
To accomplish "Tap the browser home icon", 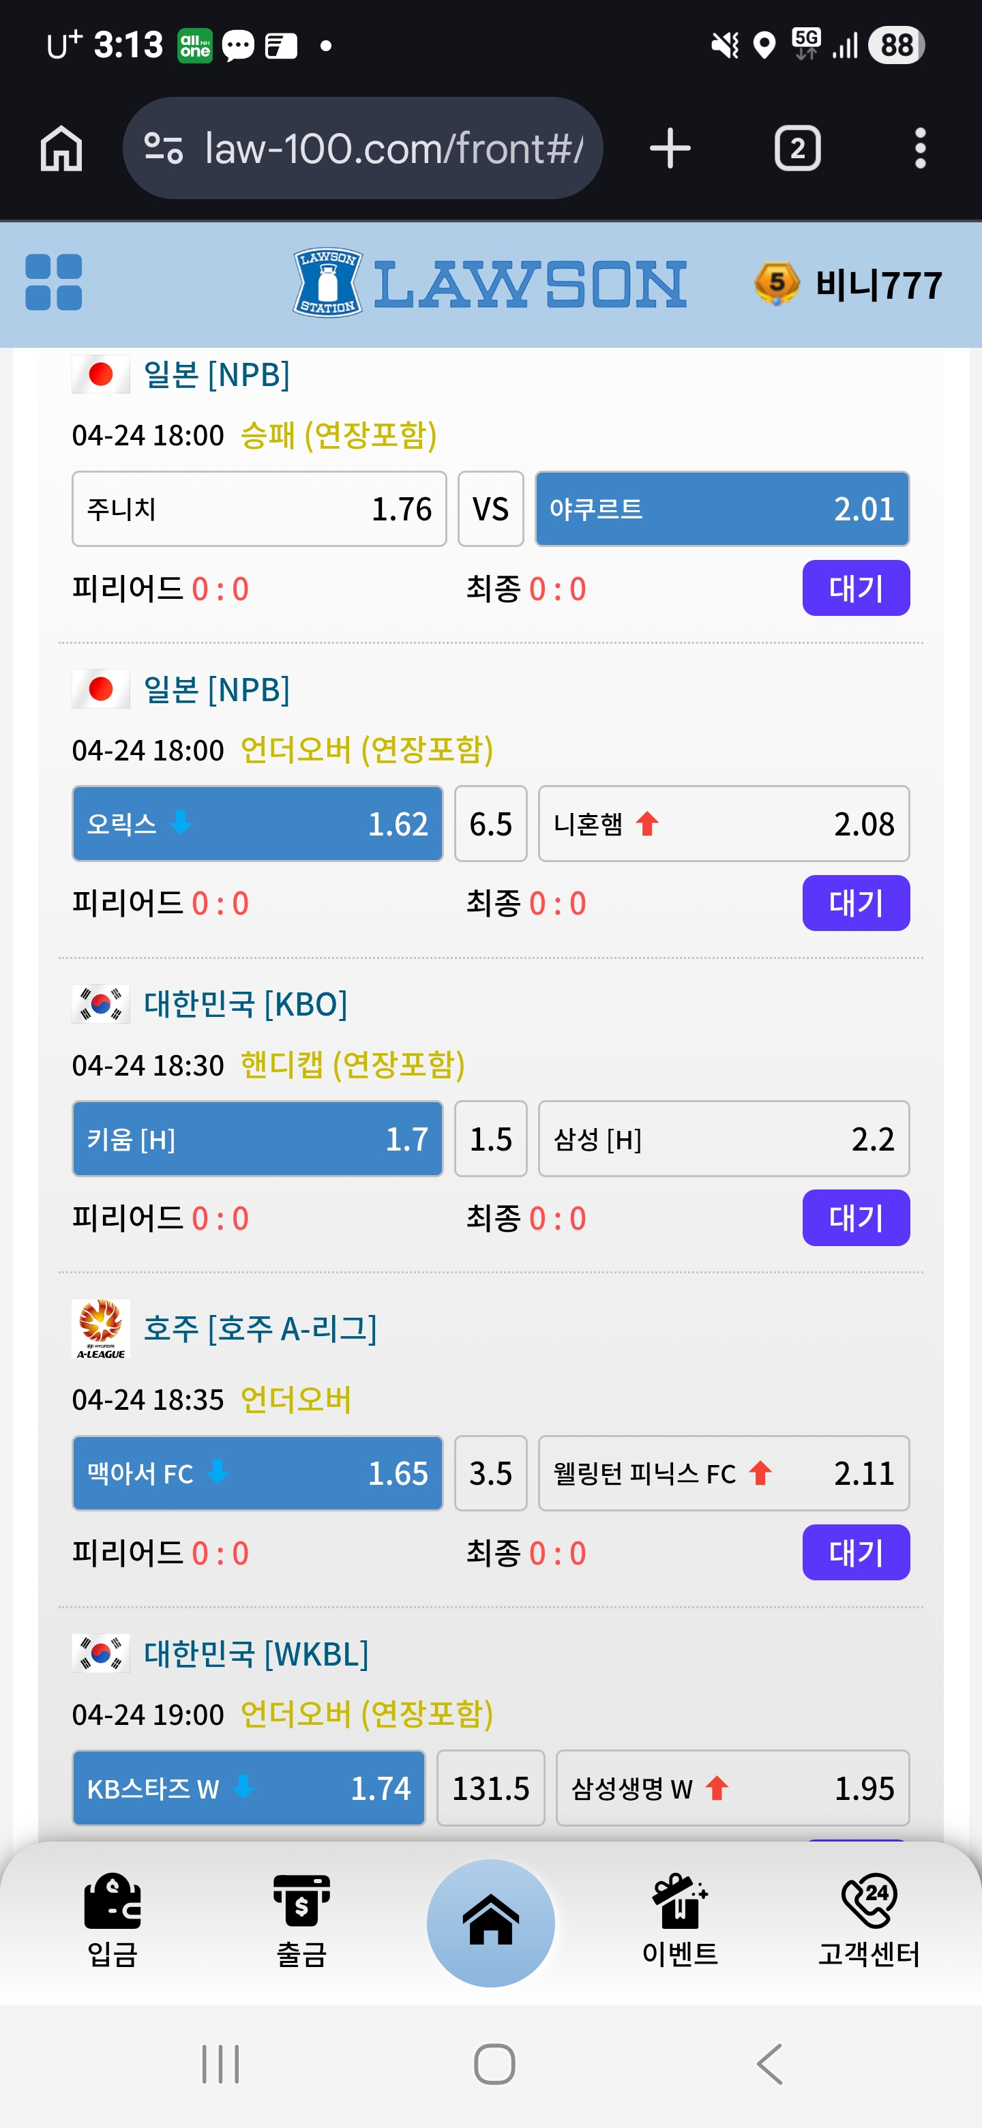I will (62, 149).
